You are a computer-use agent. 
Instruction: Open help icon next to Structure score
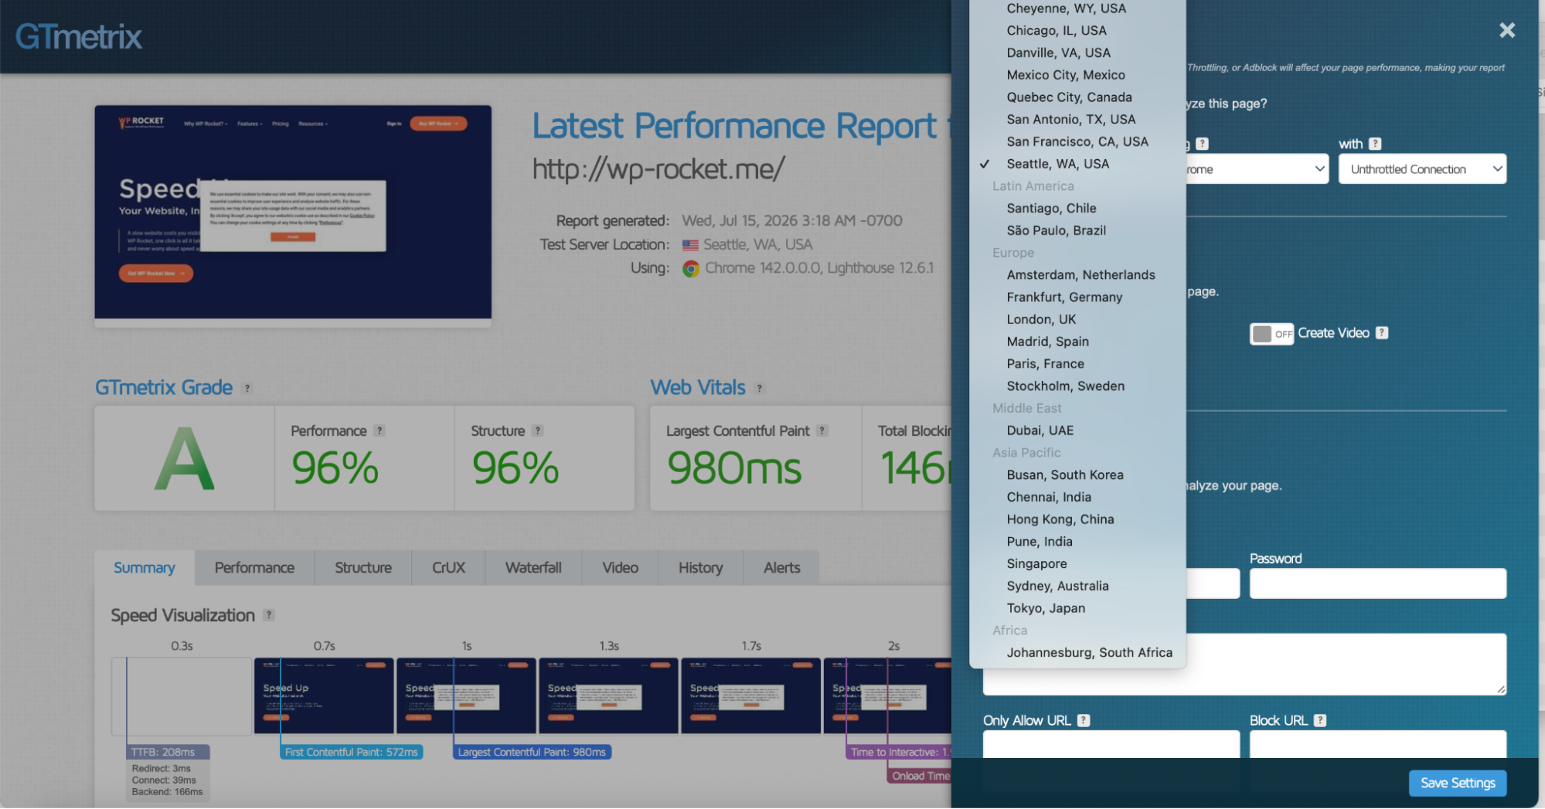coord(538,430)
